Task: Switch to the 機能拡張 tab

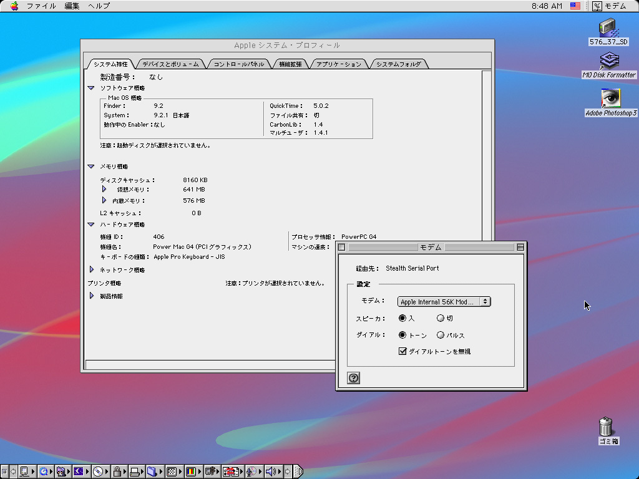Action: (290, 64)
